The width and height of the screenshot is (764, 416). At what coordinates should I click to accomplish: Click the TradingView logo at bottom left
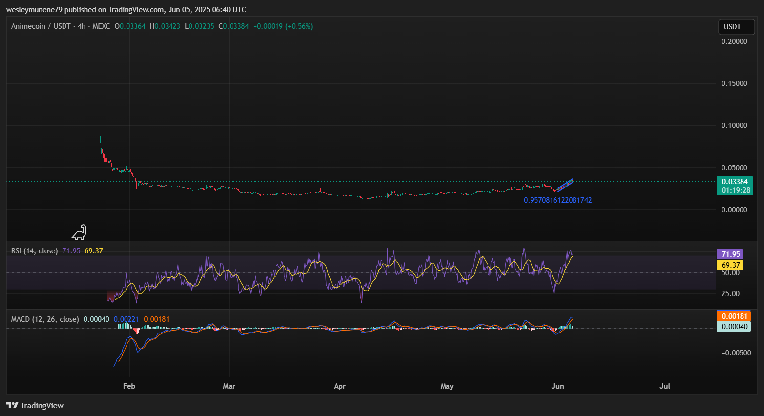[x=35, y=405]
